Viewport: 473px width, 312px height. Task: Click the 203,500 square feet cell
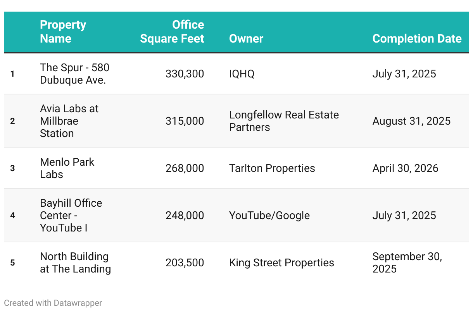(x=185, y=262)
